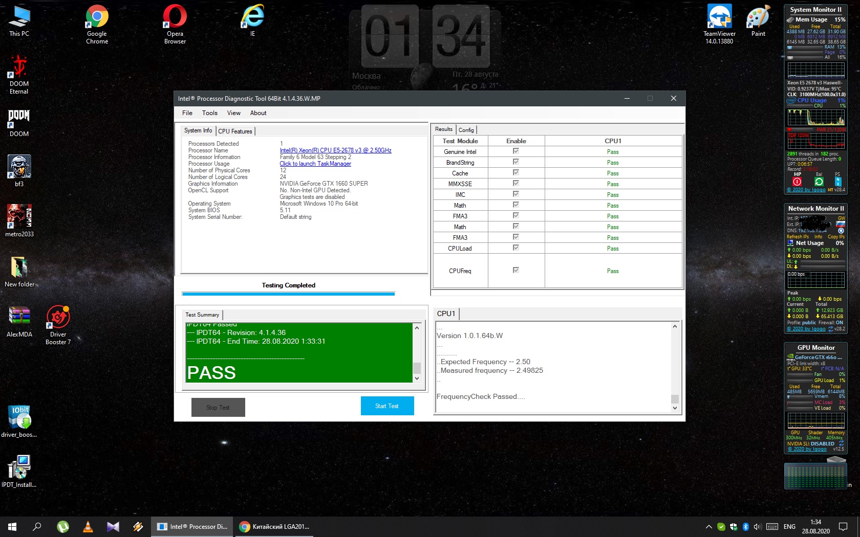
Task: Select the AlexMDA archive icon
Action: [19, 322]
